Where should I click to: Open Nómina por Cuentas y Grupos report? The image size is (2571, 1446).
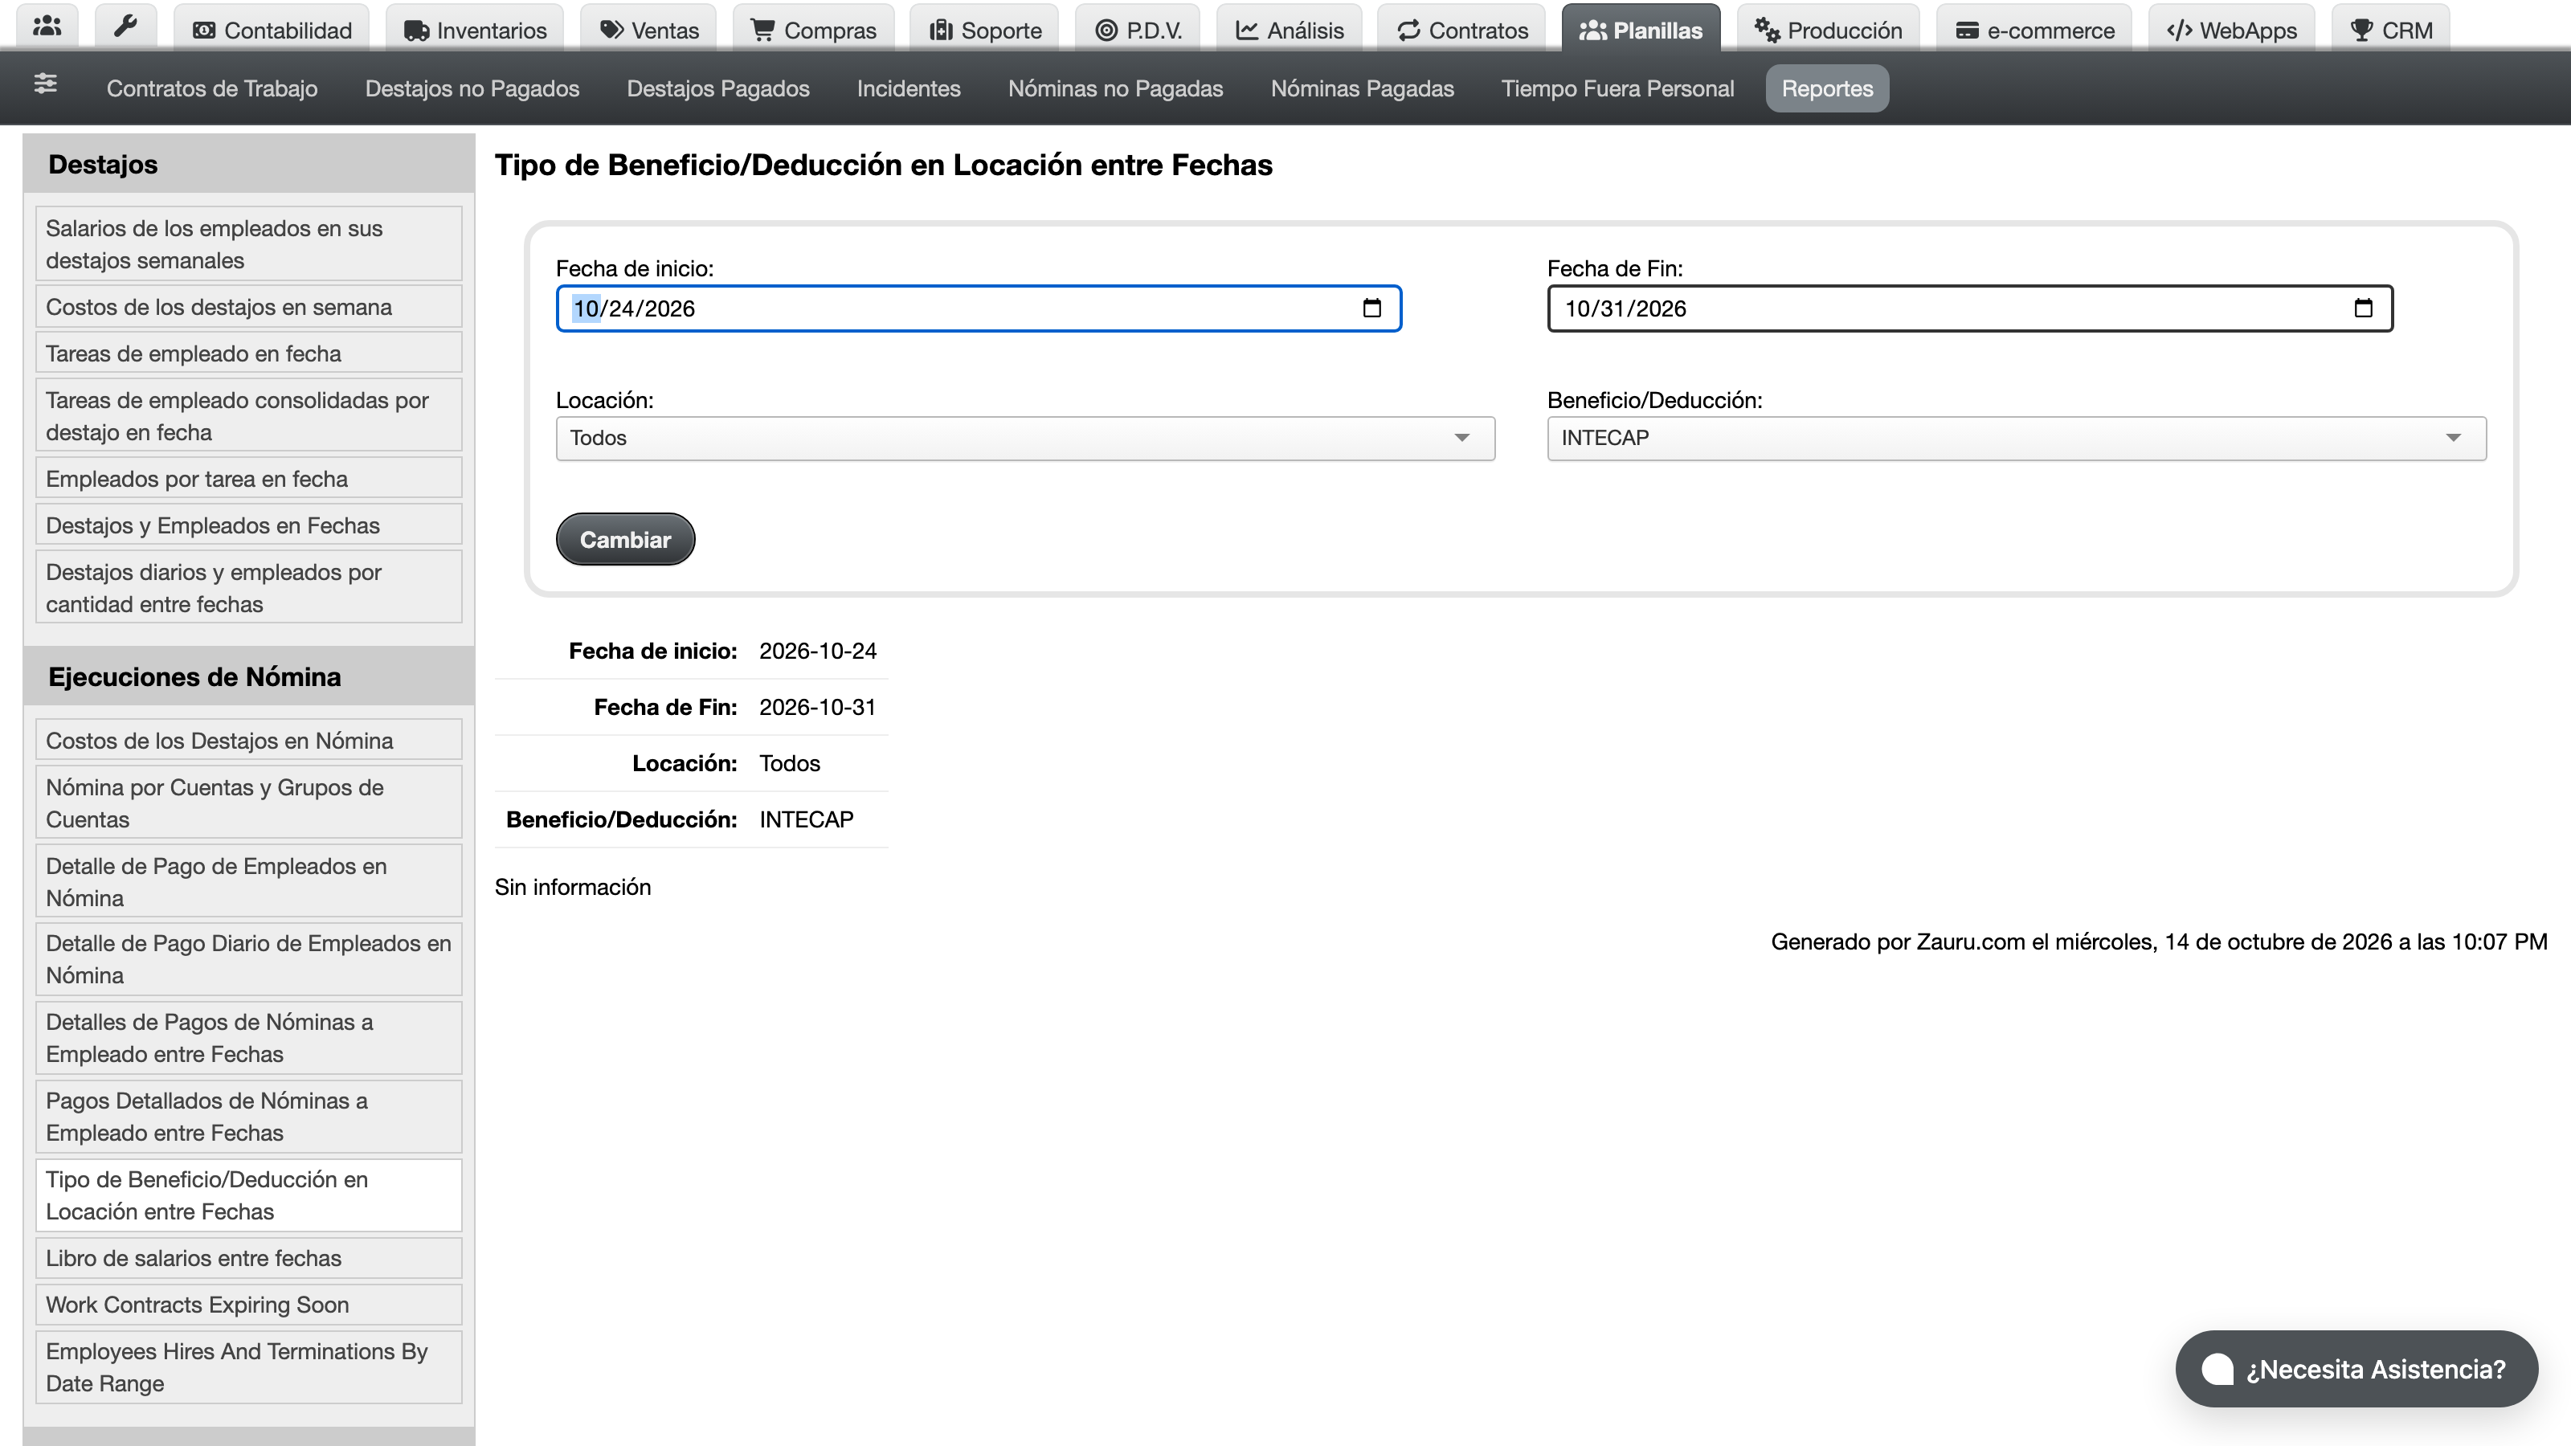248,803
